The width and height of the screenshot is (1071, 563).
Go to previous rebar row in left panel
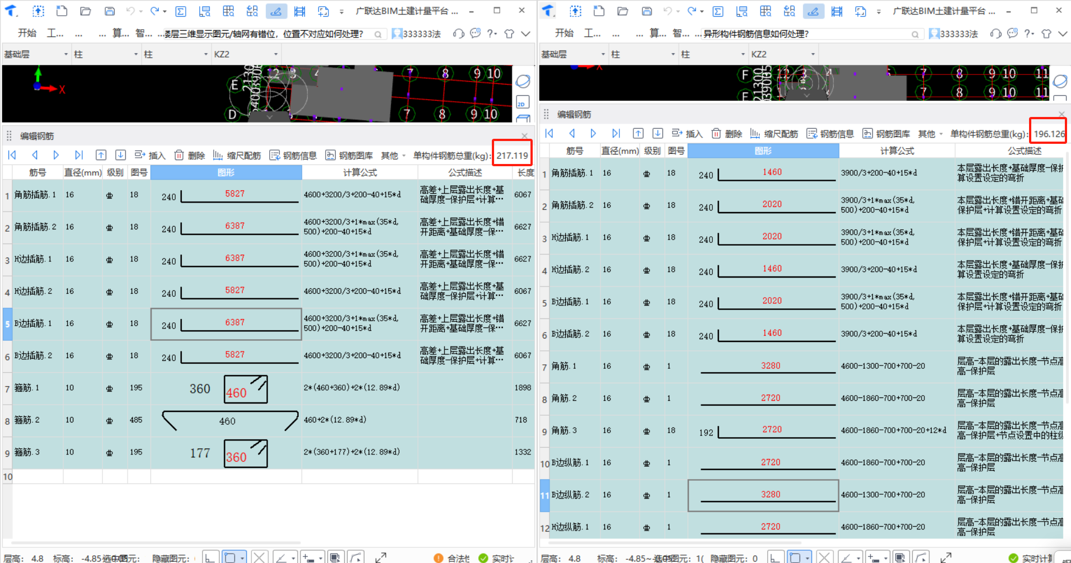coord(35,155)
